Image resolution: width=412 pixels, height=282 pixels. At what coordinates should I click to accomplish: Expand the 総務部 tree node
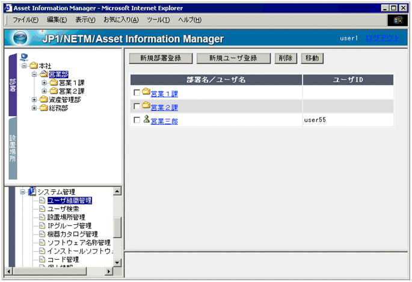click(34, 108)
